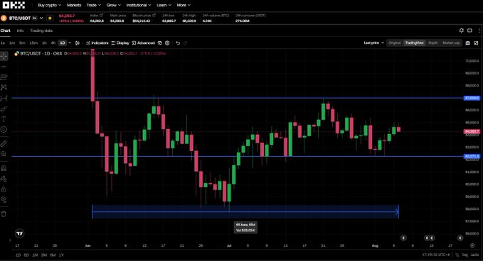
Task: Switch to the Chart tab
Action: [x=5, y=30]
